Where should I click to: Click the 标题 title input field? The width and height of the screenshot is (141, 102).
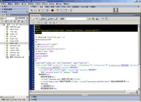(x=76, y=19)
